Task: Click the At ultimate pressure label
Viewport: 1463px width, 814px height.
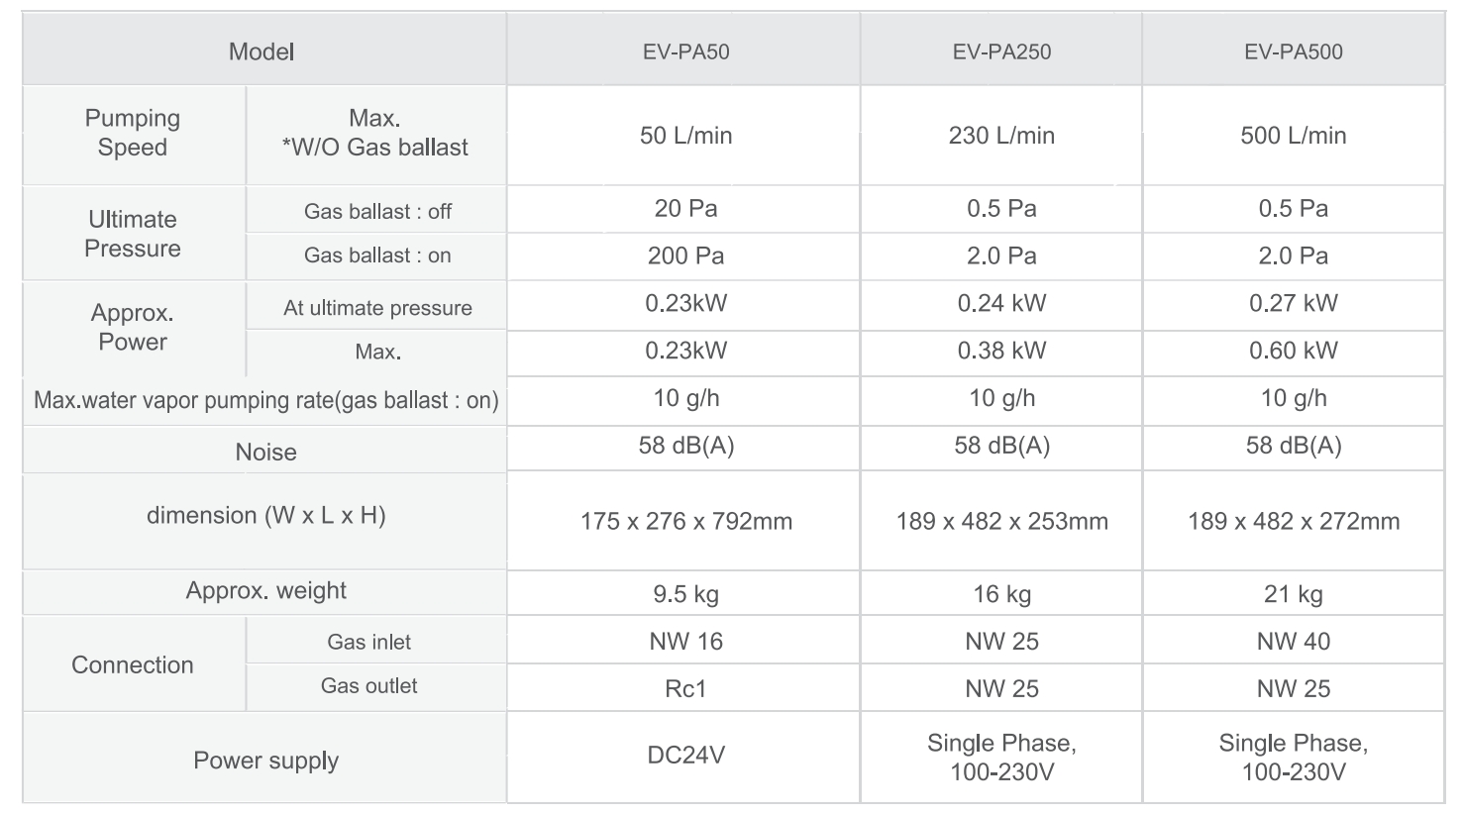Action: (377, 308)
